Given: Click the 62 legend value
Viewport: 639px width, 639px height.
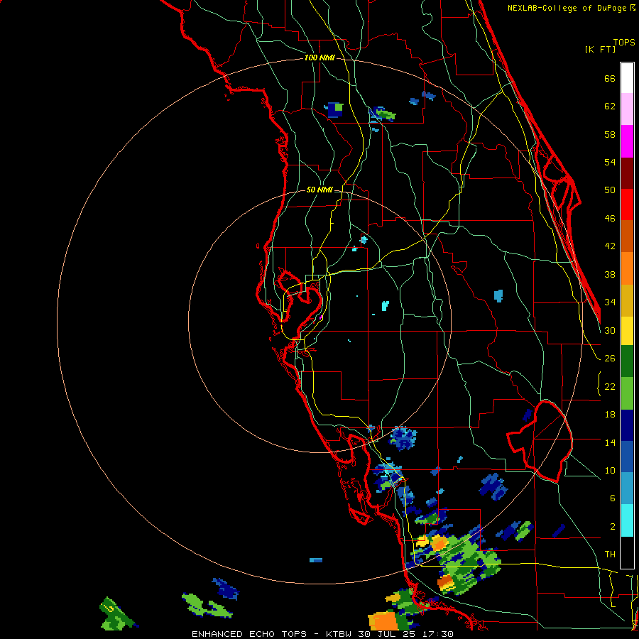Looking at the screenshot, I should (x=610, y=106).
